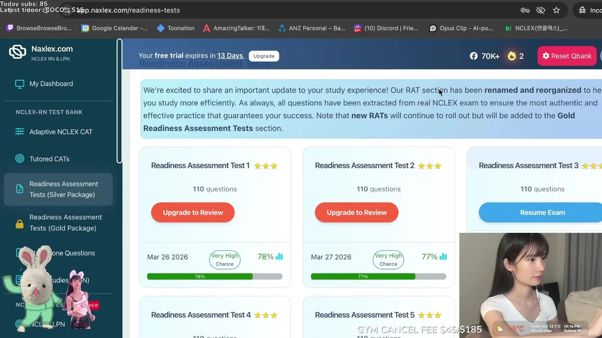Click Test 1 Very High Chance badge

tap(225, 260)
